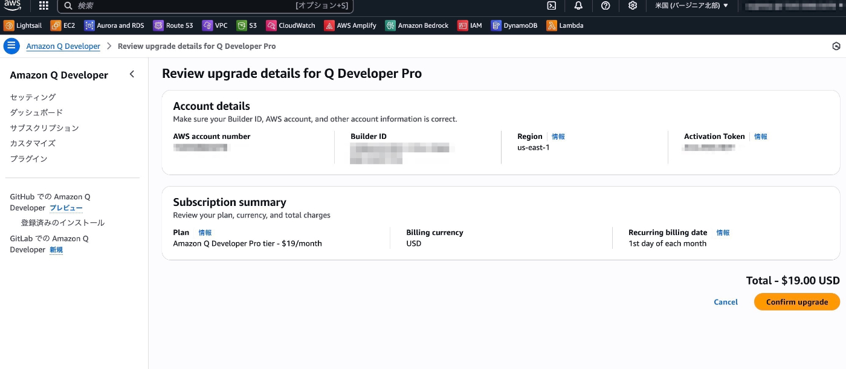Toggle the hamburger navigation menu
Viewport: 846px width, 369px height.
pyautogui.click(x=11, y=46)
